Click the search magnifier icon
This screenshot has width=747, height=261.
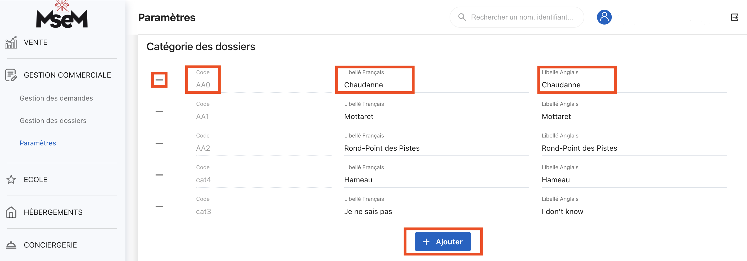(x=462, y=17)
